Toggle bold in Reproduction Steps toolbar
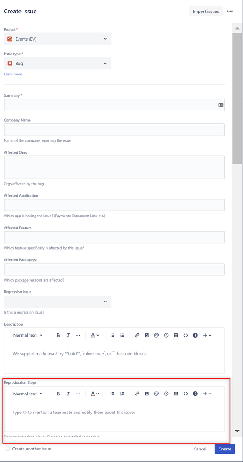Image resolution: width=243 pixels, height=462 pixels. click(58, 394)
